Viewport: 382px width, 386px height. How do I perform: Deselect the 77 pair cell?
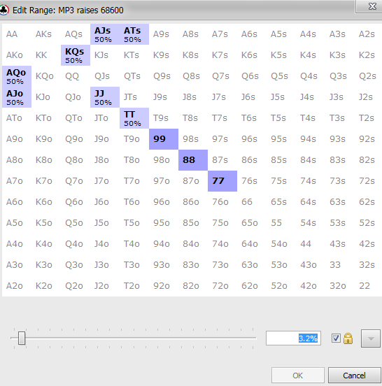click(222, 181)
